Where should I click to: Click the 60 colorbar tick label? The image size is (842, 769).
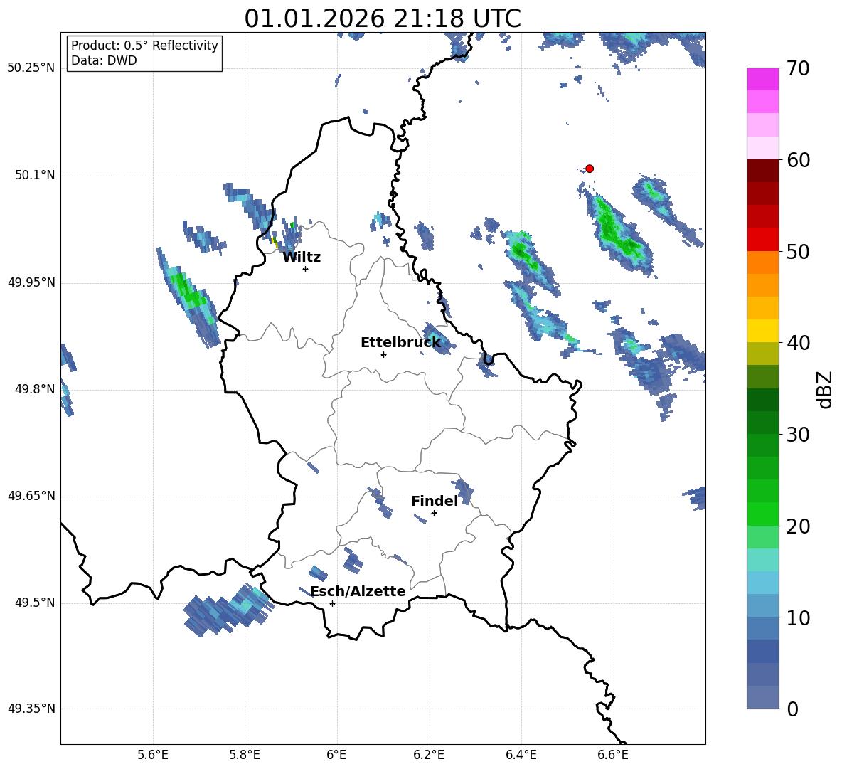(797, 160)
